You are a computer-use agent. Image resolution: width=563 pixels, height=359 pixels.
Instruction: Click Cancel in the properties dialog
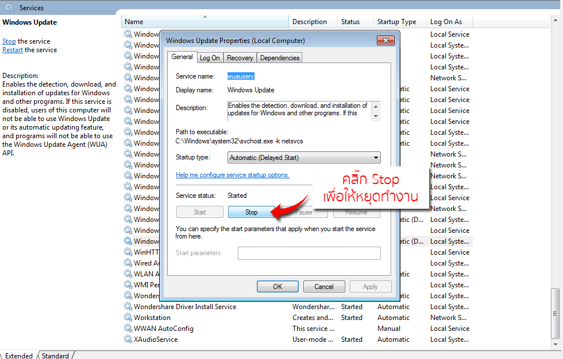coord(323,287)
